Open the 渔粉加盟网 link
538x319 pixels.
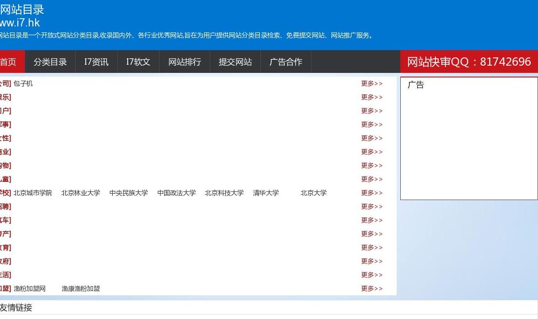point(30,289)
